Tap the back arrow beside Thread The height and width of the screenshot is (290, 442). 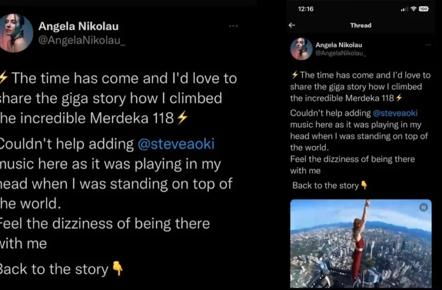click(292, 25)
